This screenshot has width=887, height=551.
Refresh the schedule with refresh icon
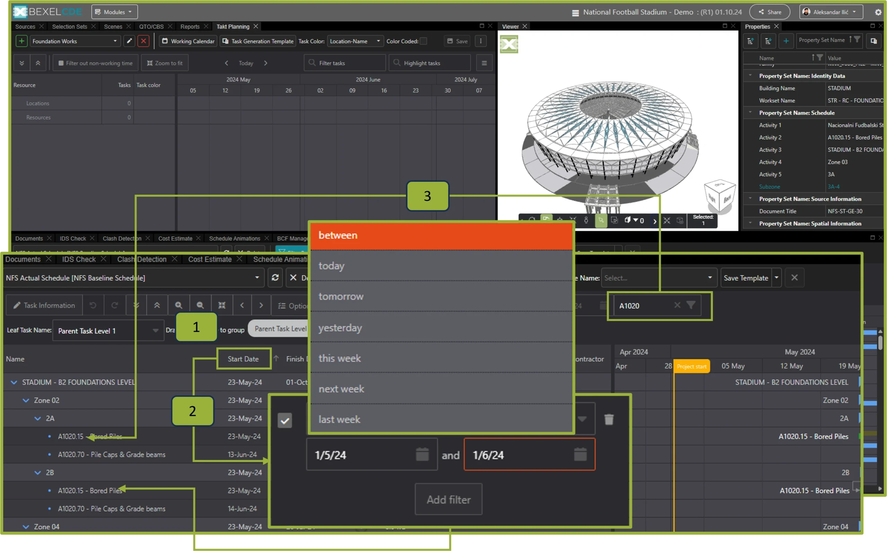pyautogui.click(x=275, y=278)
